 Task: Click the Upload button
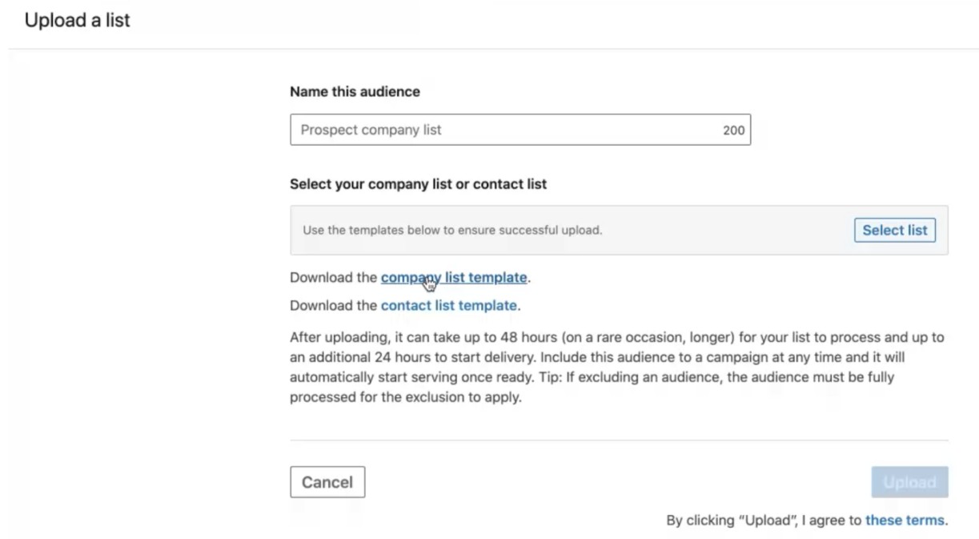(x=909, y=482)
